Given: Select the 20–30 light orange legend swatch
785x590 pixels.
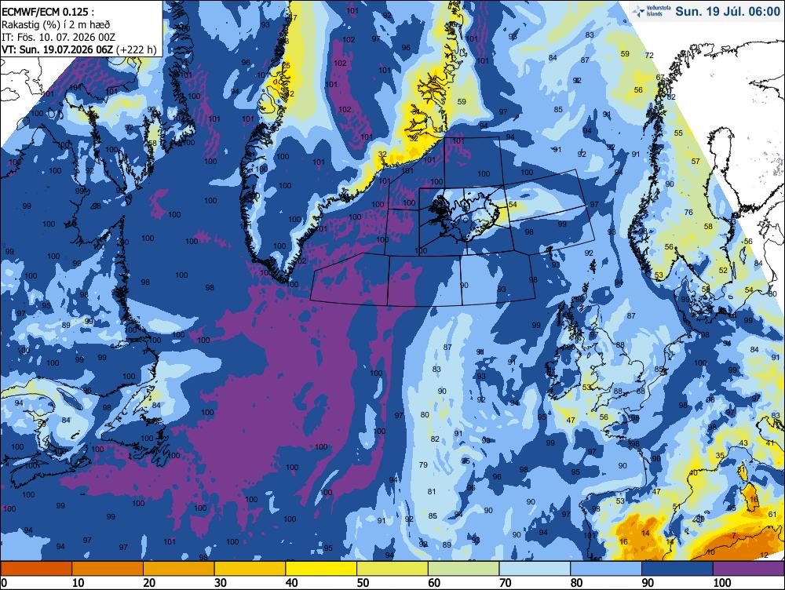Looking at the screenshot, I should [x=179, y=569].
